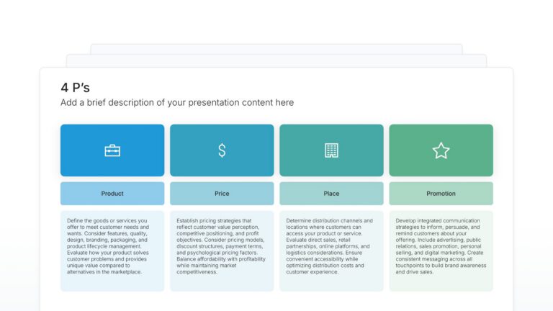Select the Product label bar
Screen dimensions: 553x311
point(112,194)
